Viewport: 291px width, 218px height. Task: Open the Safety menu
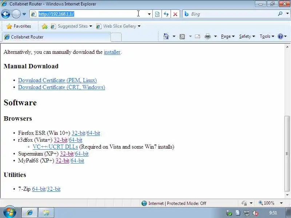(247, 36)
